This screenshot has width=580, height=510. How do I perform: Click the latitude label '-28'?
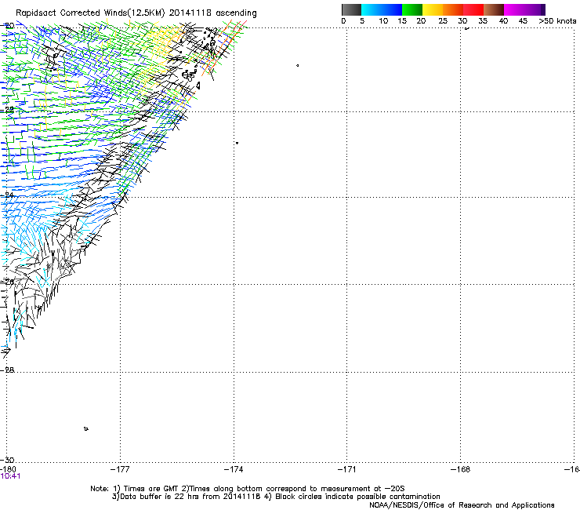tap(7, 370)
